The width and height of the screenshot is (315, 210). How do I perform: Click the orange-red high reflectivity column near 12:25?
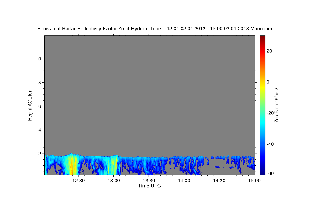click(x=72, y=165)
